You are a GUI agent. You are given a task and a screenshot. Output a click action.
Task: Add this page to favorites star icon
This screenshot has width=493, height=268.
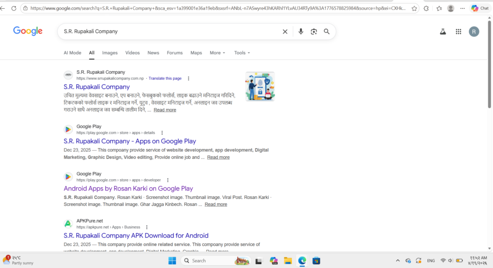(x=415, y=9)
